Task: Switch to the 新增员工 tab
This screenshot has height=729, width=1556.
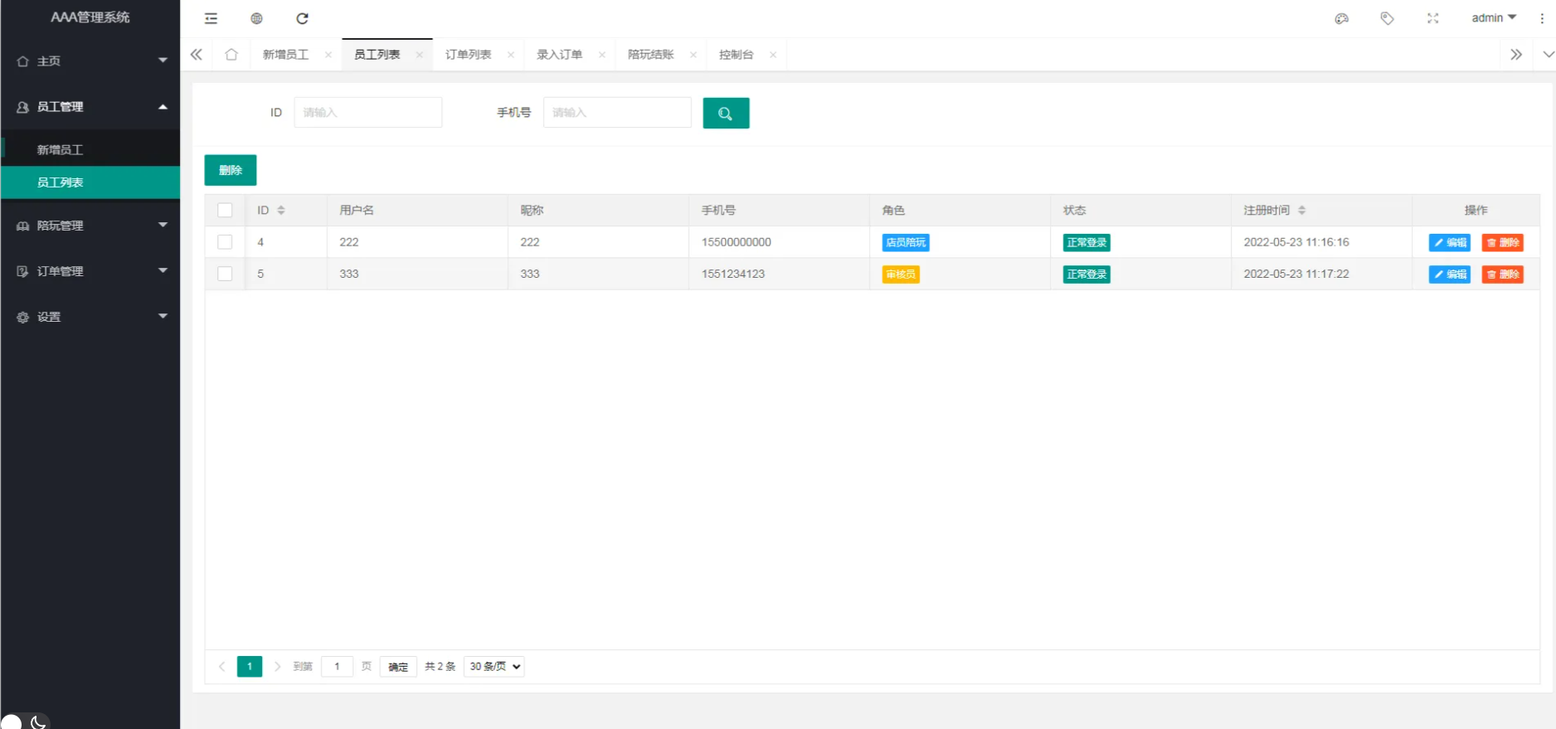Action: pyautogui.click(x=285, y=55)
